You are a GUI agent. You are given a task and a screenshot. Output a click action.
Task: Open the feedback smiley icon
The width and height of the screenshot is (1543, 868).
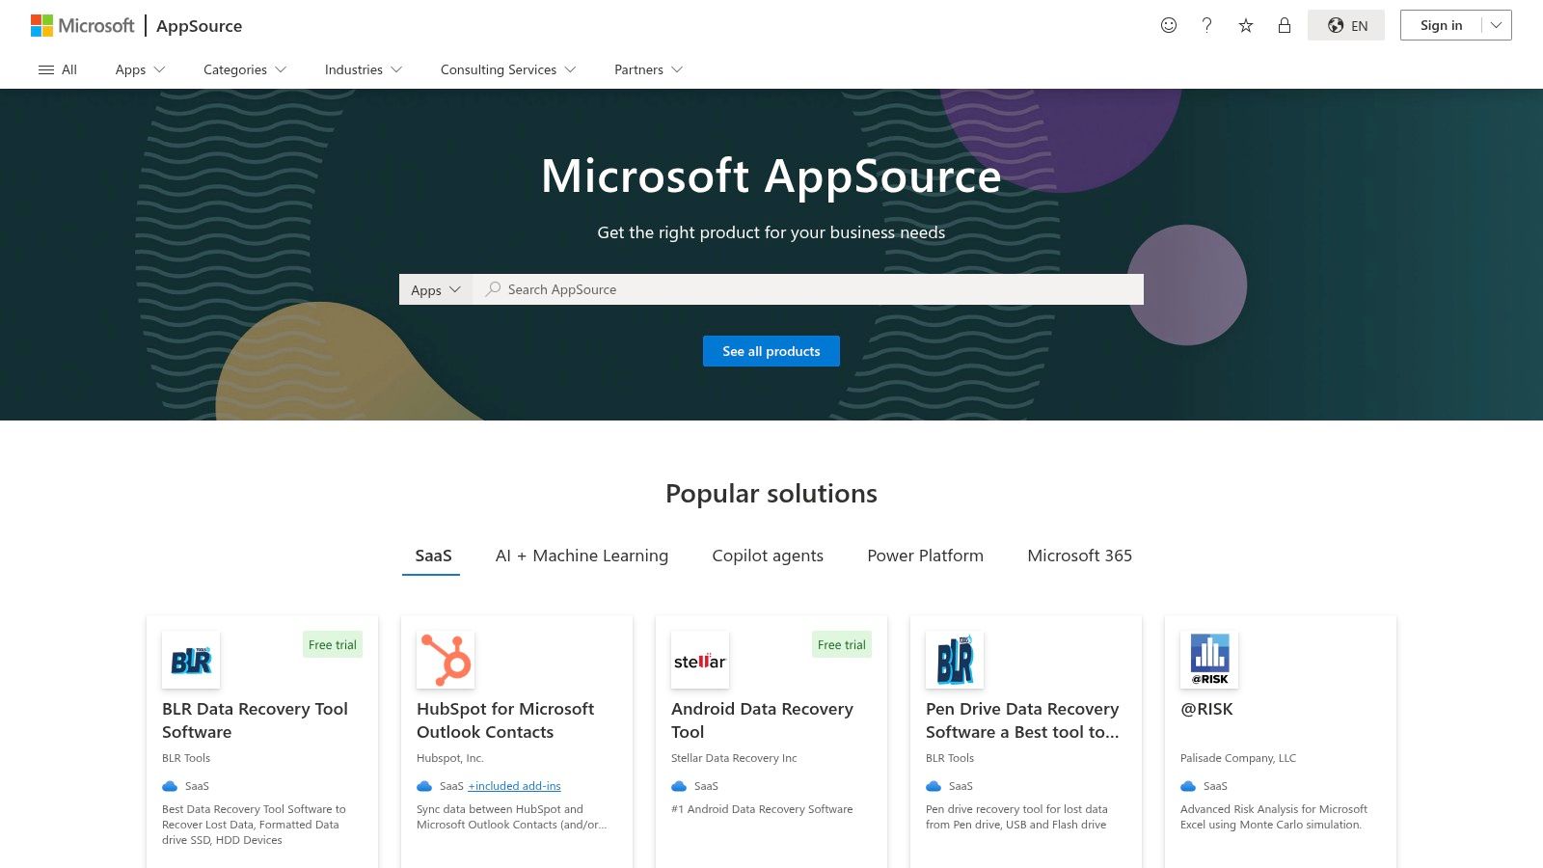click(x=1169, y=25)
